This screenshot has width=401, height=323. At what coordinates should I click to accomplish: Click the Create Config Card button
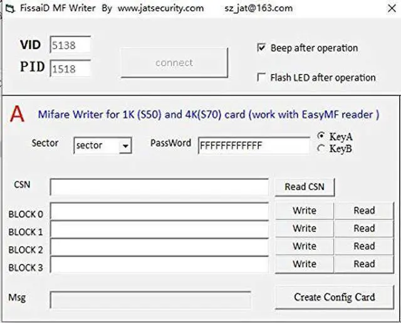[335, 297]
